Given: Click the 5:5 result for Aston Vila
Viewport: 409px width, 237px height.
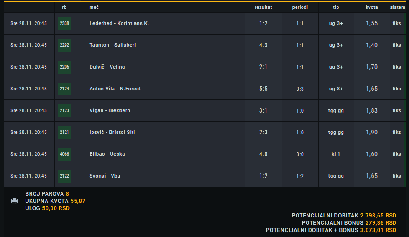Looking at the screenshot, I should pos(263,89).
